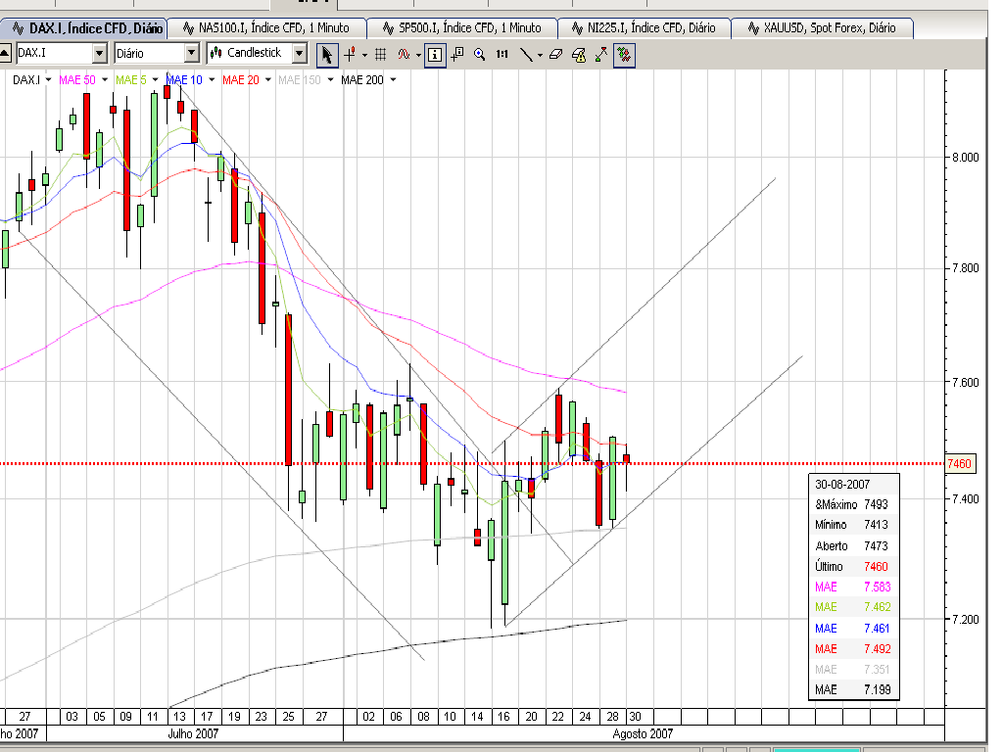1003x752 pixels.
Task: Click date 30 on the time axis
Action: (x=635, y=716)
